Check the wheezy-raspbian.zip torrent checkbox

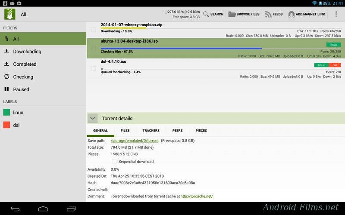(x=94, y=30)
